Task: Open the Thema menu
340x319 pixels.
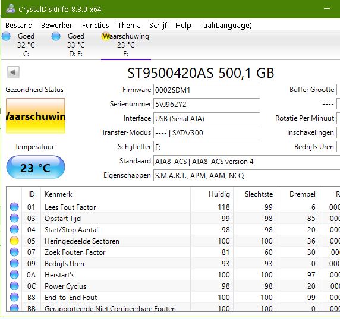Action: 129,26
